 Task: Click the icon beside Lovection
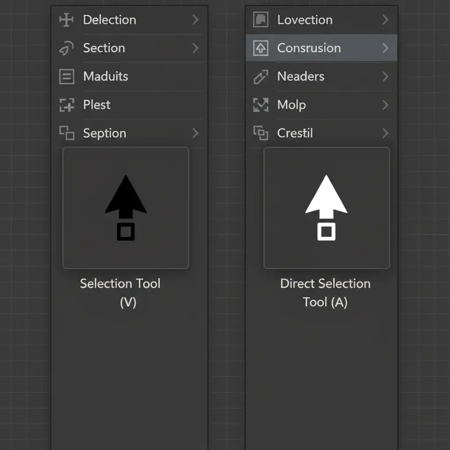coord(261,20)
